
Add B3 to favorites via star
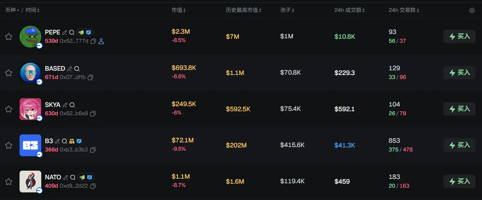tap(9, 145)
